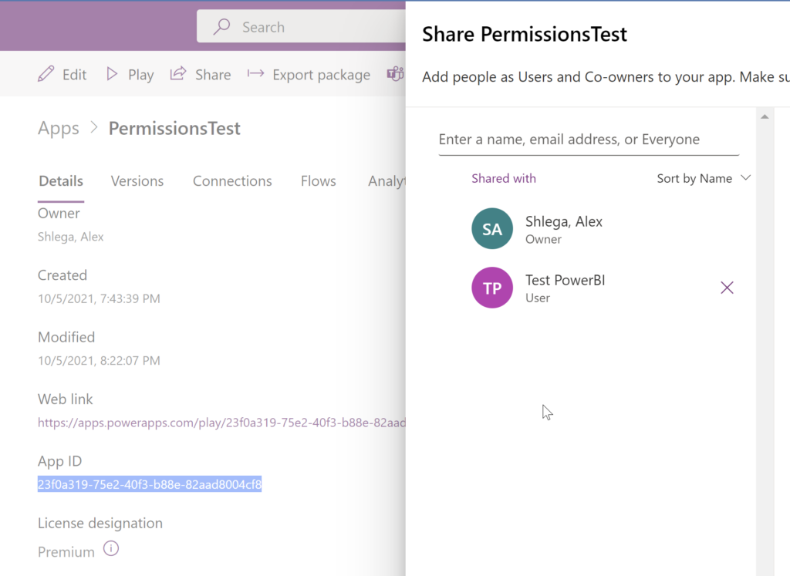Click the Created date 10/5/2021, 7:43:39 PM
The image size is (790, 576).
(x=99, y=298)
